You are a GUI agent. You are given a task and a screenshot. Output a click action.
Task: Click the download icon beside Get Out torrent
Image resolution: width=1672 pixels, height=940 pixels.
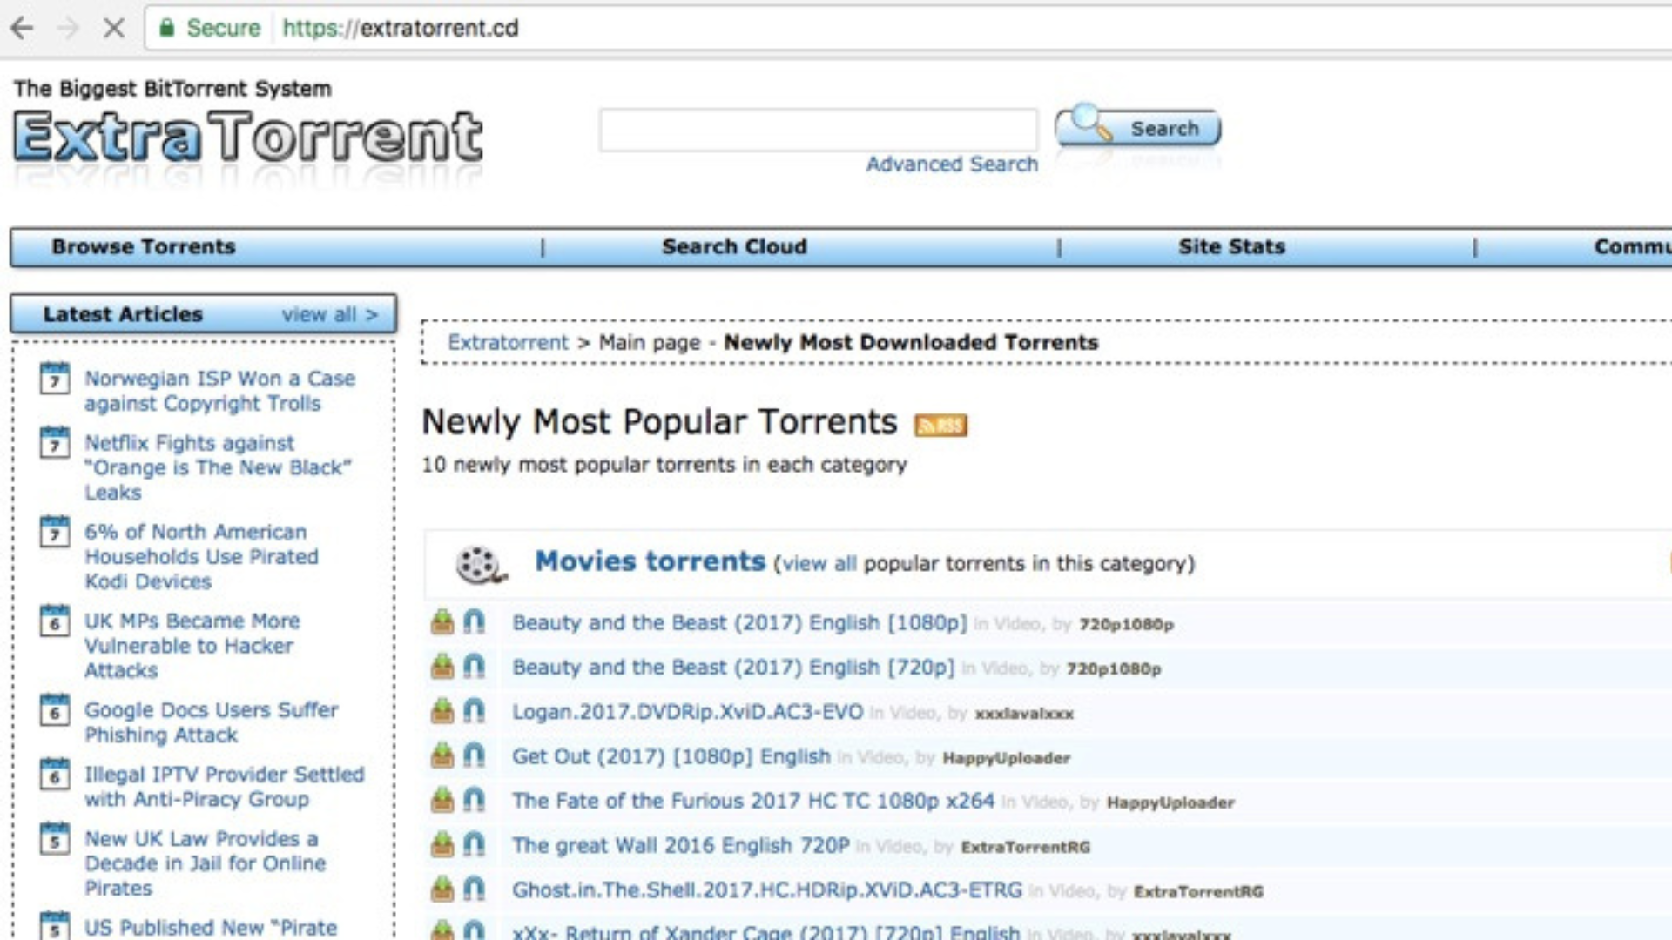coord(442,755)
